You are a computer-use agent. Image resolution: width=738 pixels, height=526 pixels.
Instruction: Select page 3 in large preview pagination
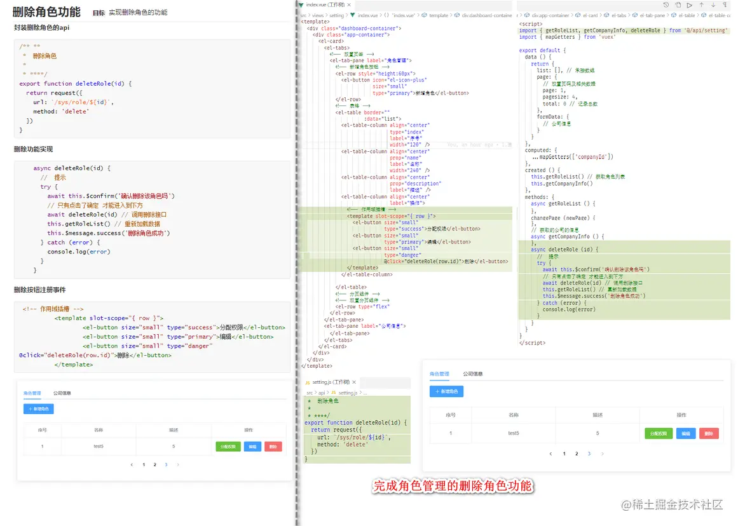(589, 454)
